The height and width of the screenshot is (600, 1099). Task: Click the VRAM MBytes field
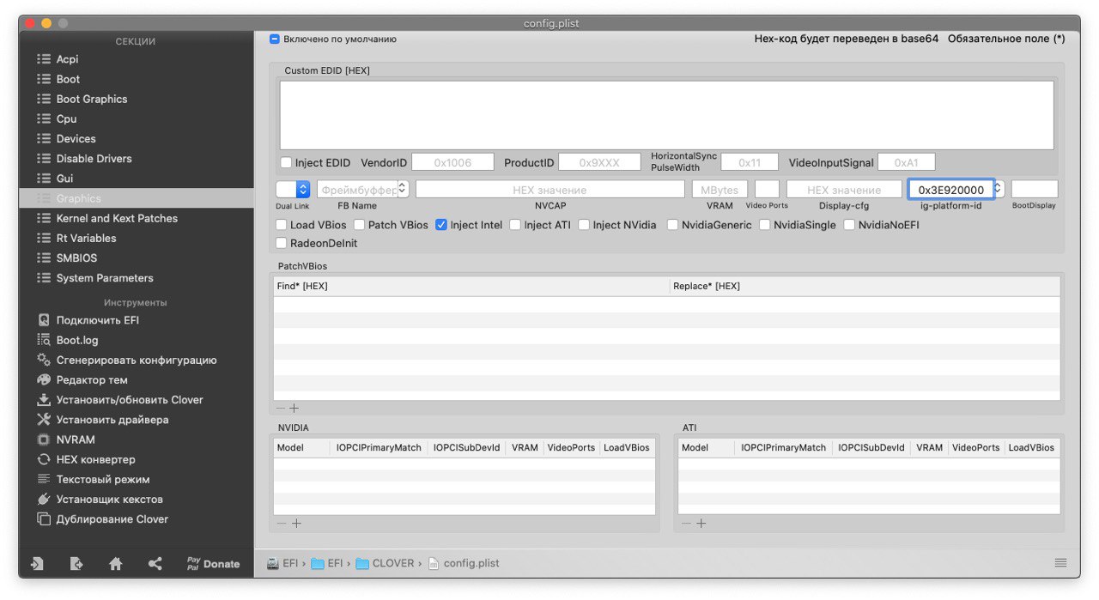pyautogui.click(x=720, y=190)
